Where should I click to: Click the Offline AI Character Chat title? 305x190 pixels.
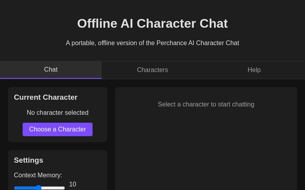pos(152,23)
